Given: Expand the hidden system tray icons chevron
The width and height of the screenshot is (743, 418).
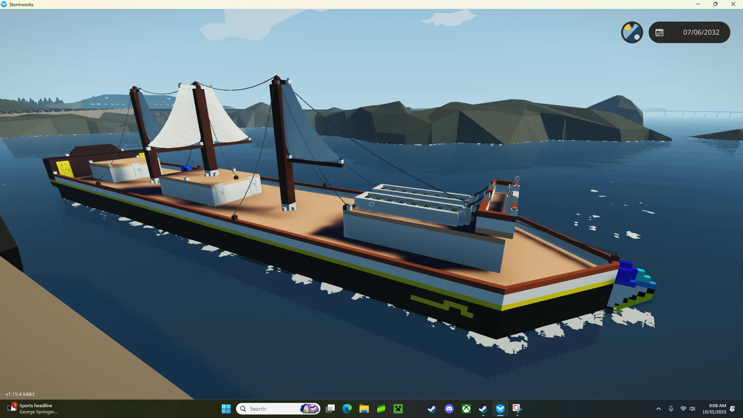Looking at the screenshot, I should [658, 409].
